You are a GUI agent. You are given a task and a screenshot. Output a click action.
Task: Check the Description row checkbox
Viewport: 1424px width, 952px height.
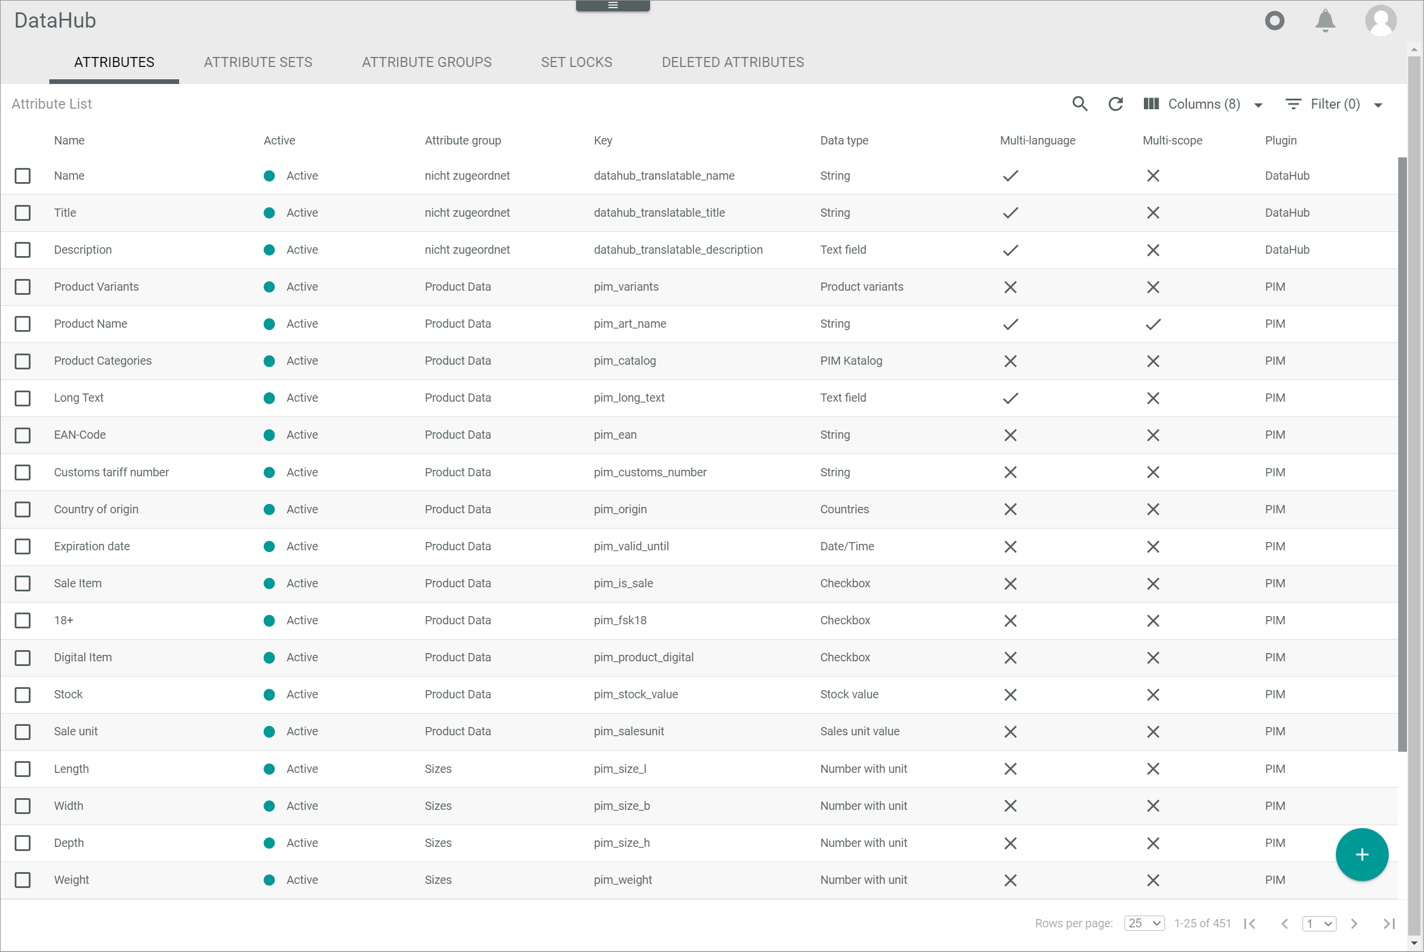[x=22, y=250]
